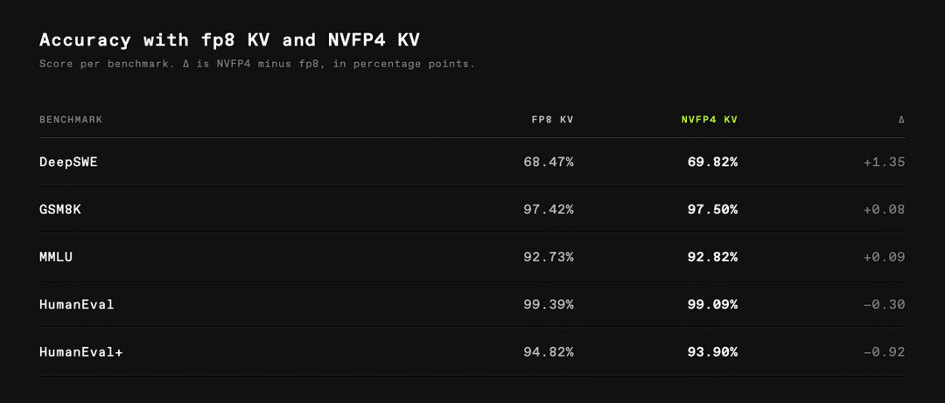Select the 92.73% MMLU fp8 score
945x403 pixels.
[549, 257]
